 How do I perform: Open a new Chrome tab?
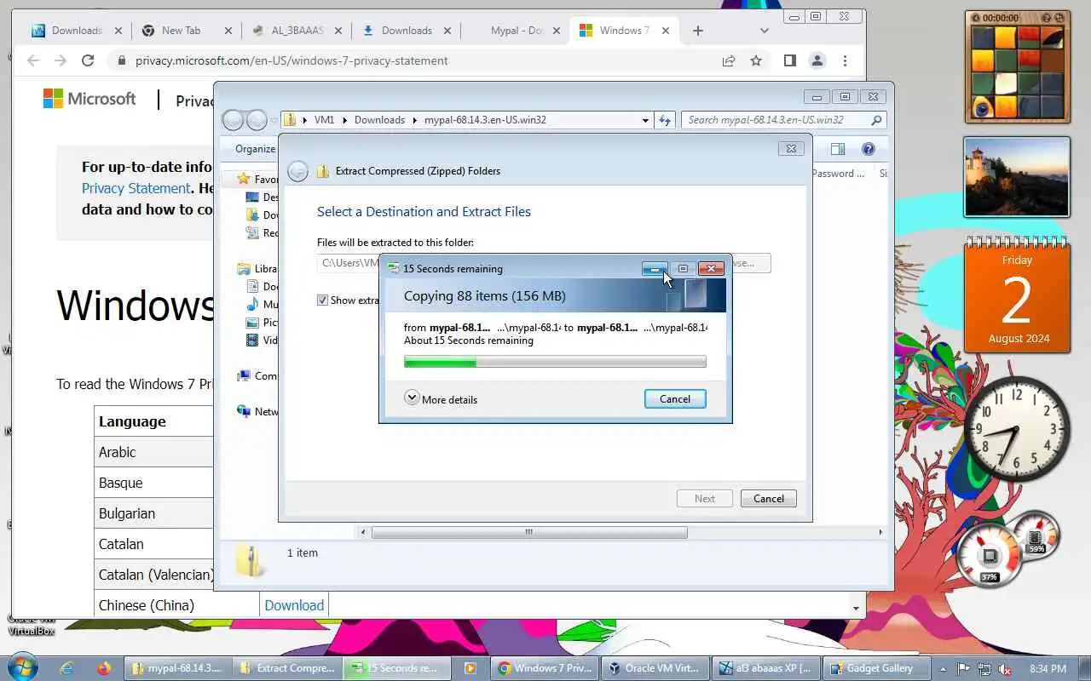(x=698, y=31)
